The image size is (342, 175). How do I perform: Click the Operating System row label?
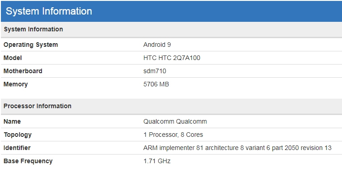(31, 45)
